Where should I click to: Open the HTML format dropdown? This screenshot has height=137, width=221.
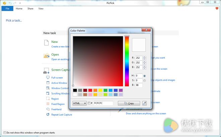[x=79, y=103]
